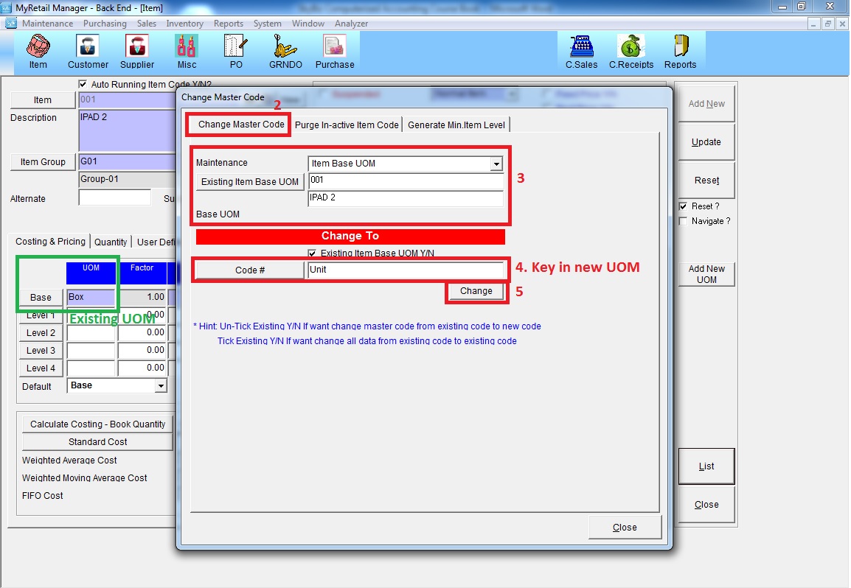
Task: Untick Existing Item Base UOM Y/N checkbox
Action: [313, 253]
